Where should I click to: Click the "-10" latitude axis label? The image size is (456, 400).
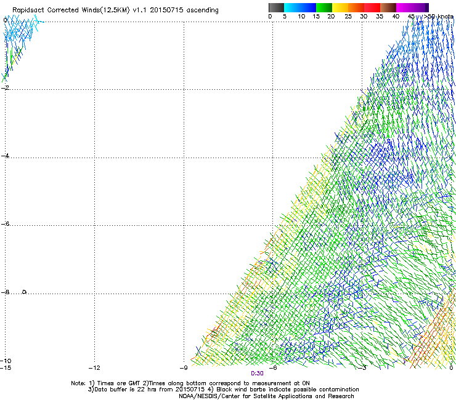tap(6, 361)
